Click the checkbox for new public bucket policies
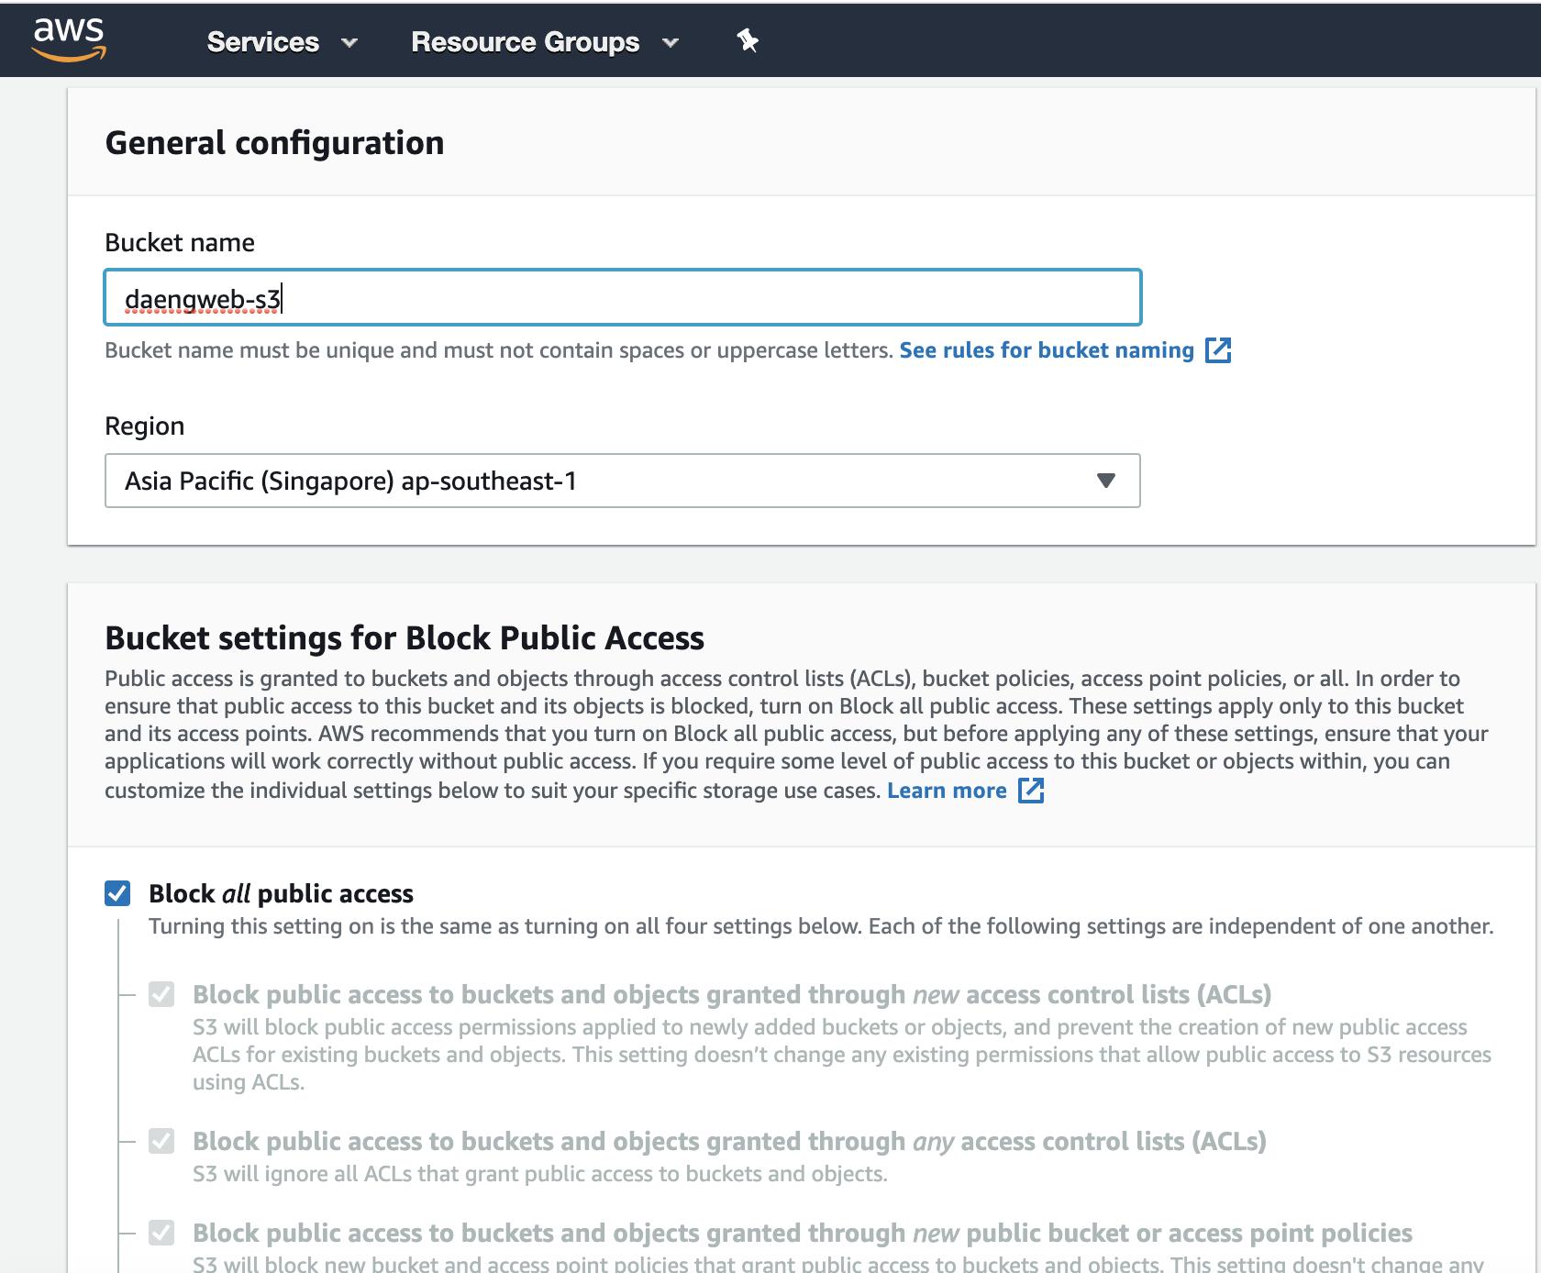This screenshot has width=1541, height=1273. pyautogui.click(x=161, y=1233)
